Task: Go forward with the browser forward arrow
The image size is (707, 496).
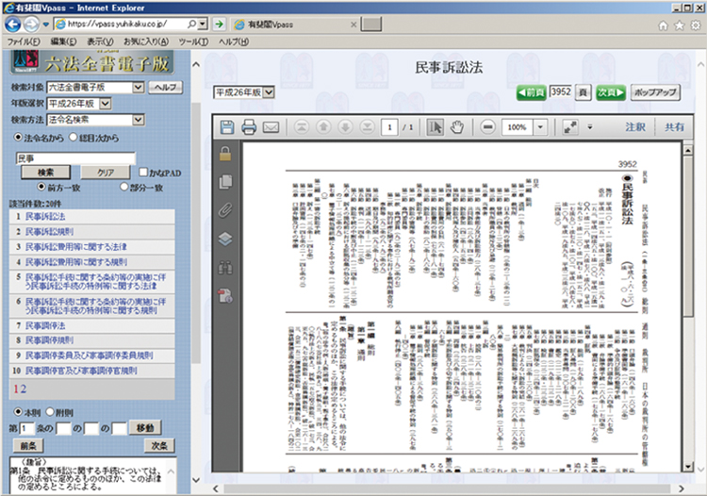Action: pos(31,24)
